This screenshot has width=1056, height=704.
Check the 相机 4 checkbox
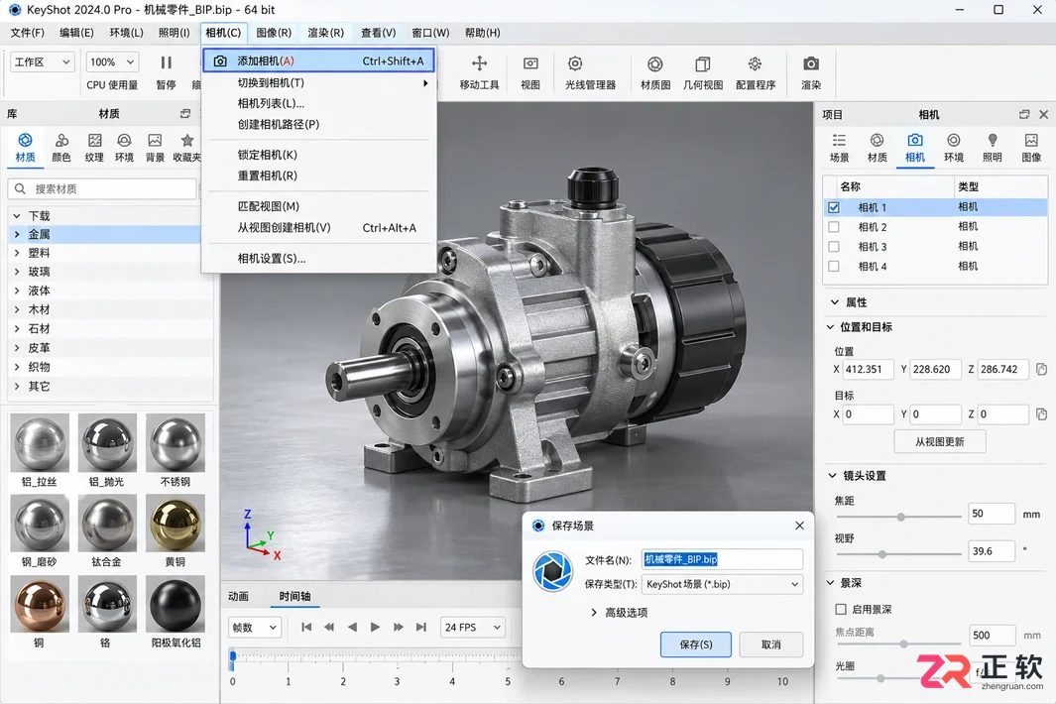(x=834, y=266)
